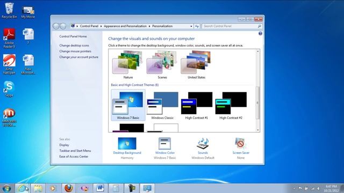This screenshot has height=193, width=344.
Task: Click the Forward navigation button
Action: click(63, 26)
